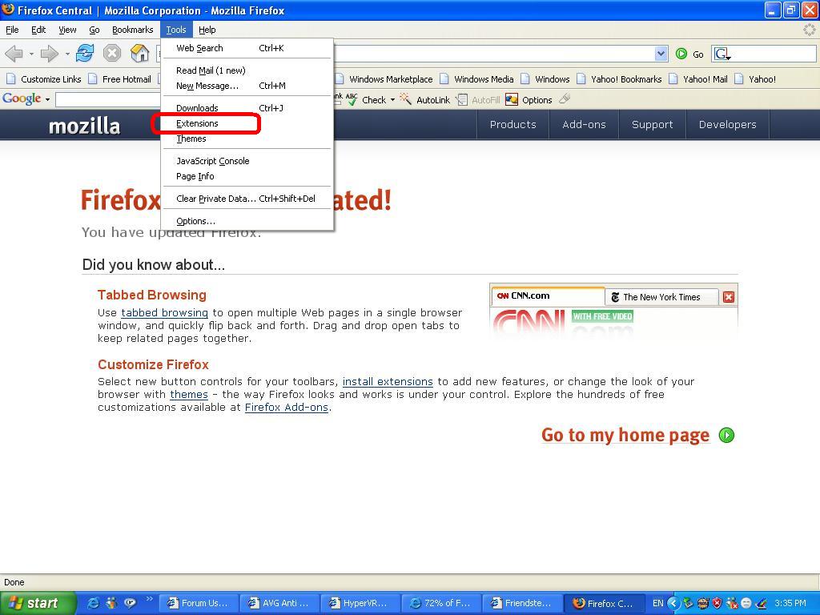Image resolution: width=820 pixels, height=615 pixels.
Task: Click the tabbed browsing link
Action: click(165, 313)
